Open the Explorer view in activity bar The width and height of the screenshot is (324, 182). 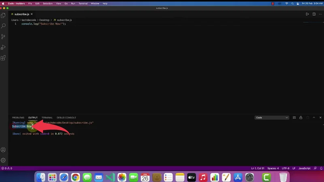pos(4,15)
